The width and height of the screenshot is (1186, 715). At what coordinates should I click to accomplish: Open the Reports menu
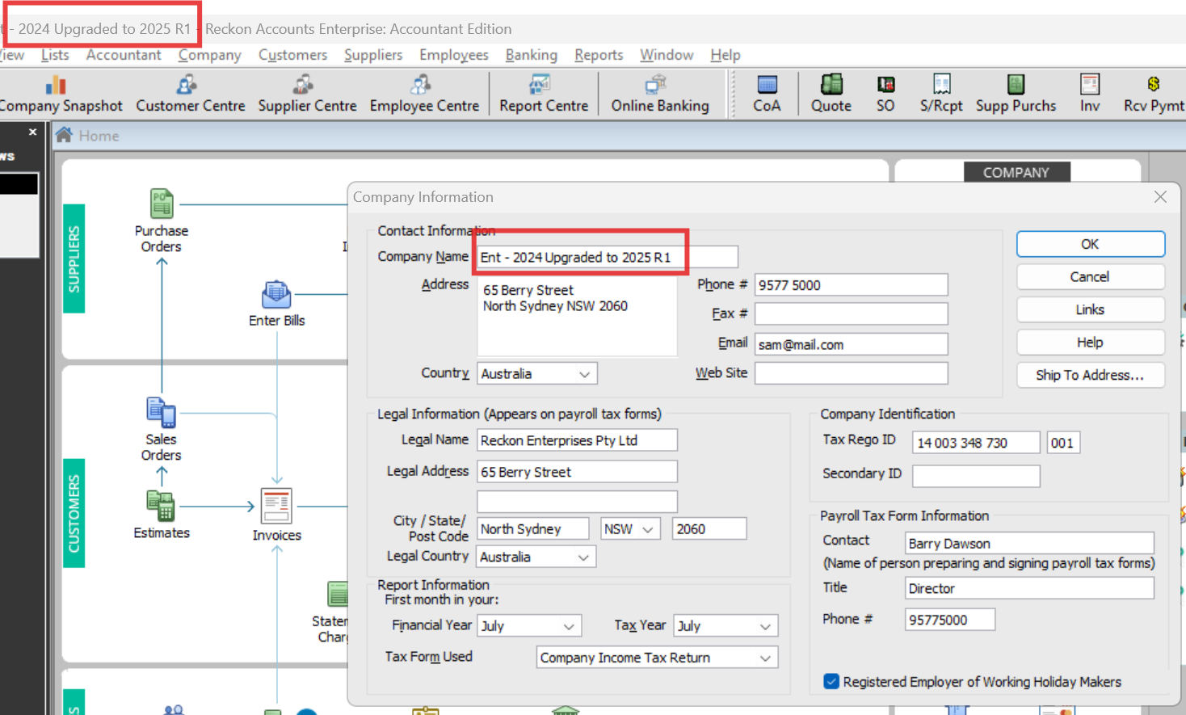tap(599, 55)
